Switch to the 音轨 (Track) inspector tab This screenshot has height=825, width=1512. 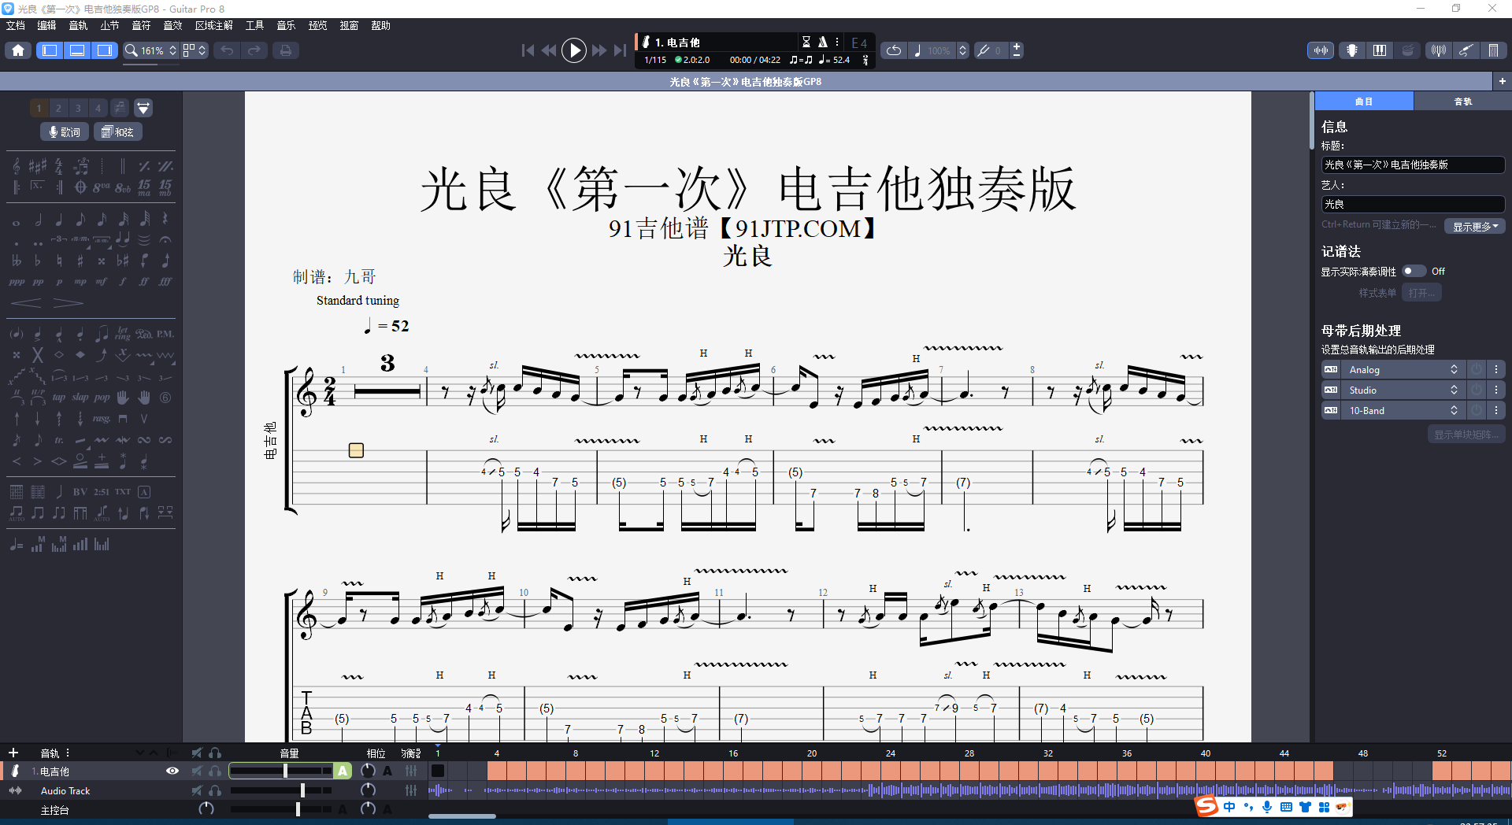(x=1462, y=102)
